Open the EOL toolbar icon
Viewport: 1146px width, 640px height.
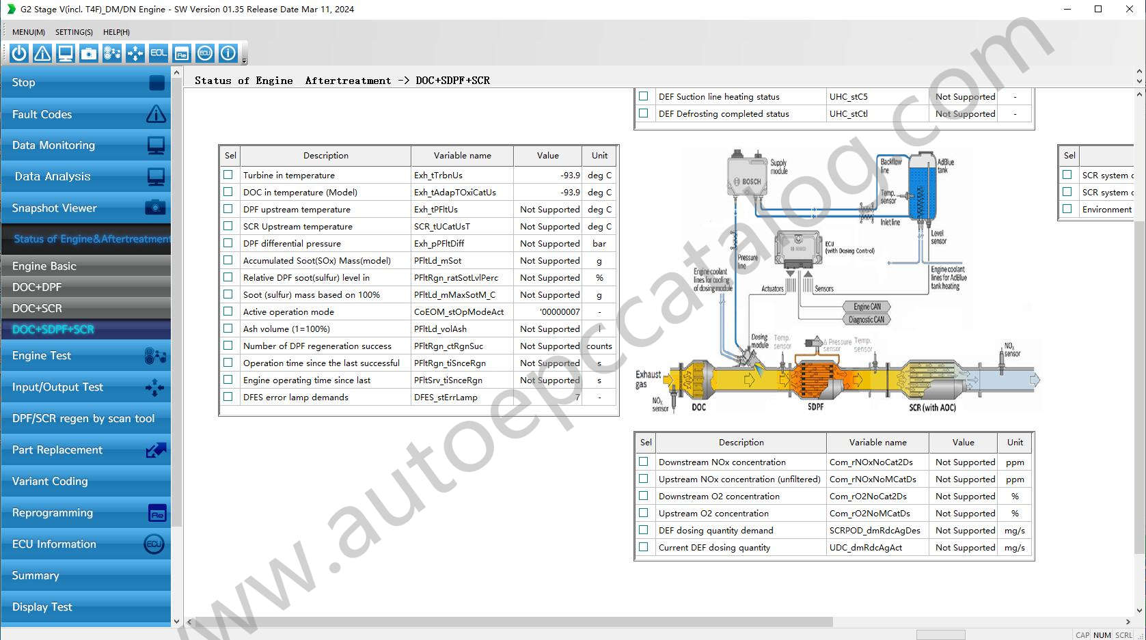(x=158, y=53)
